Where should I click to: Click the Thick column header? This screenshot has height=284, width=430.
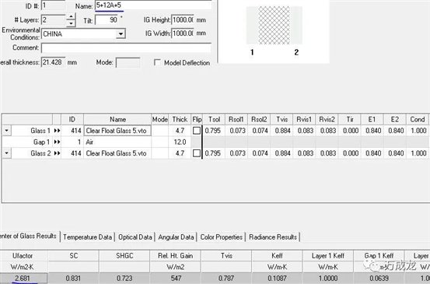coord(180,119)
